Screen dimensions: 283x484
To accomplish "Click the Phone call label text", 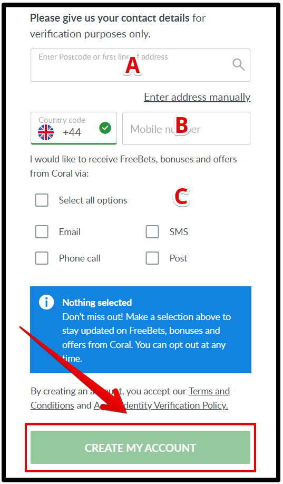I will coord(80,258).
